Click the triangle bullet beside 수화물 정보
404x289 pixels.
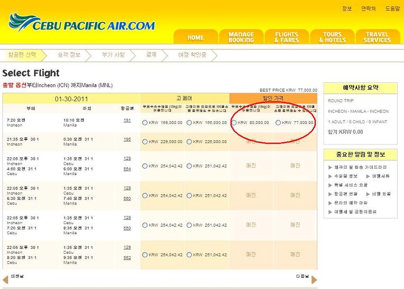[330, 176]
